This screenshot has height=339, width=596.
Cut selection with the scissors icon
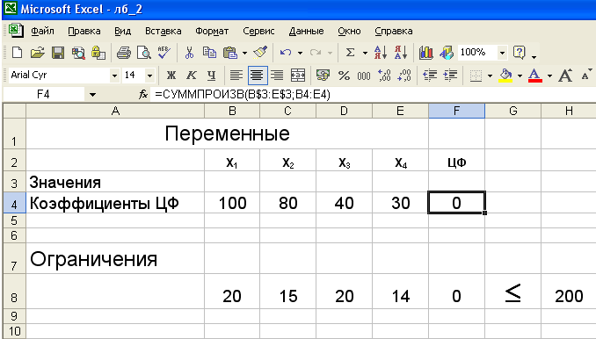[x=189, y=53]
